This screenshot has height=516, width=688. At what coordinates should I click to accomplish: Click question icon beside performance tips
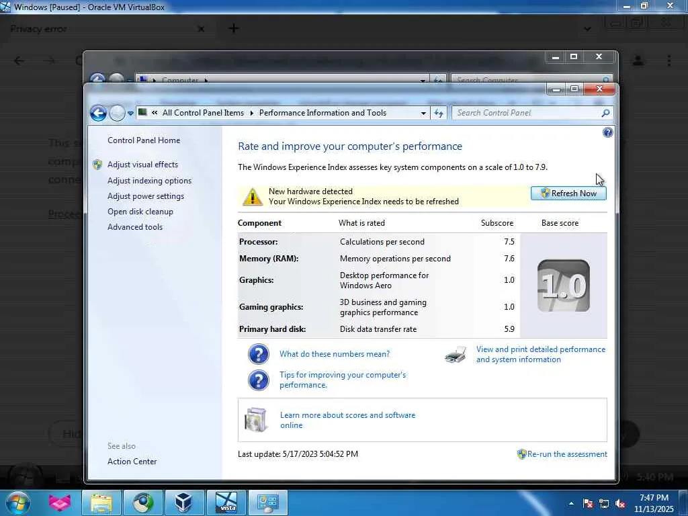tap(259, 380)
